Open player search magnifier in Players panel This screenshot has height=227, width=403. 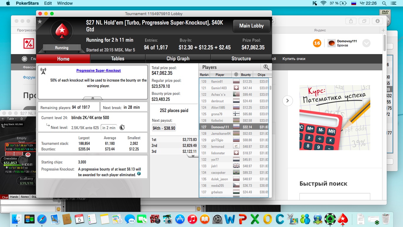pyautogui.click(x=266, y=67)
